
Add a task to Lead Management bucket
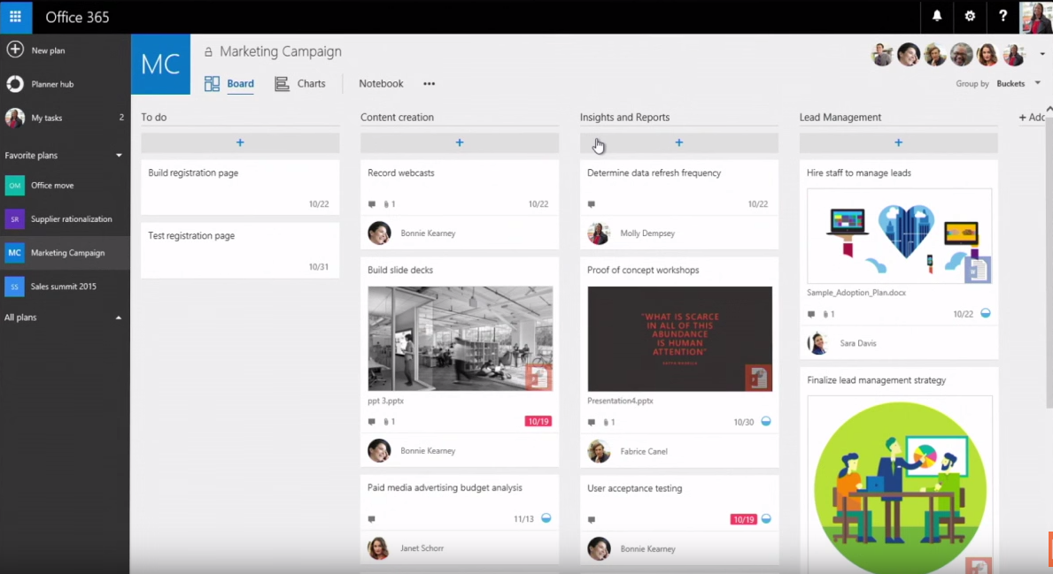click(x=899, y=142)
